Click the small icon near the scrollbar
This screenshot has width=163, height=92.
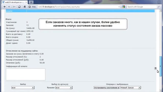click(156, 68)
